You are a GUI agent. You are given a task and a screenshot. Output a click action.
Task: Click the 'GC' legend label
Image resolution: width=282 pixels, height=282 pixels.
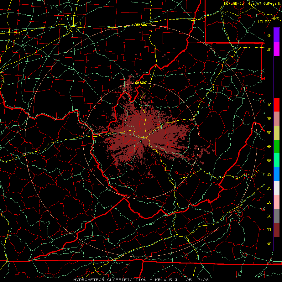(269, 216)
